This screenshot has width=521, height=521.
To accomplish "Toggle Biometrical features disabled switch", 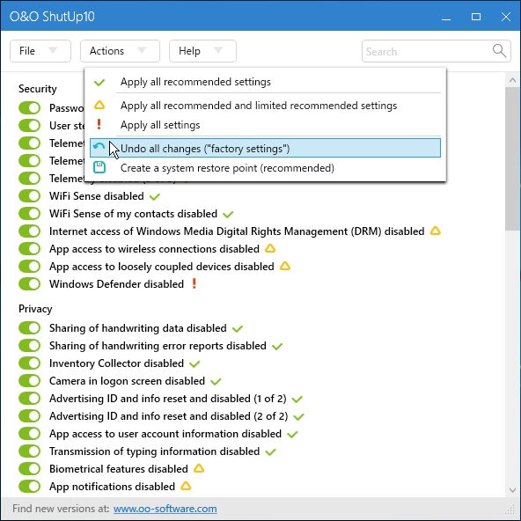I will pyautogui.click(x=29, y=469).
